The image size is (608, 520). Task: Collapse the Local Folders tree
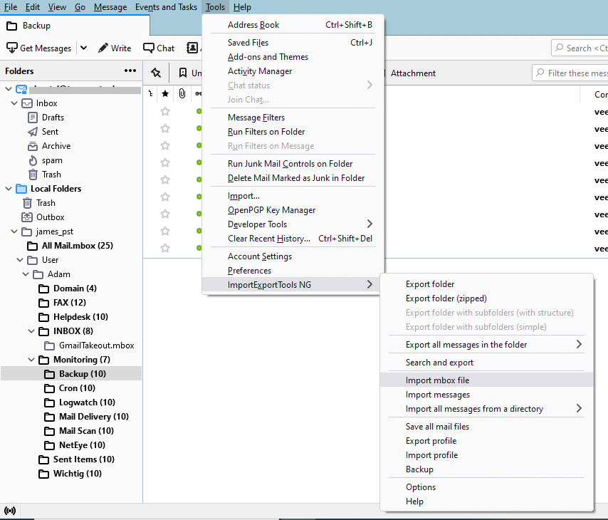(x=7, y=188)
